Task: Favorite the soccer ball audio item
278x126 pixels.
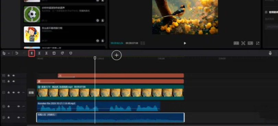Action: tap(97, 20)
